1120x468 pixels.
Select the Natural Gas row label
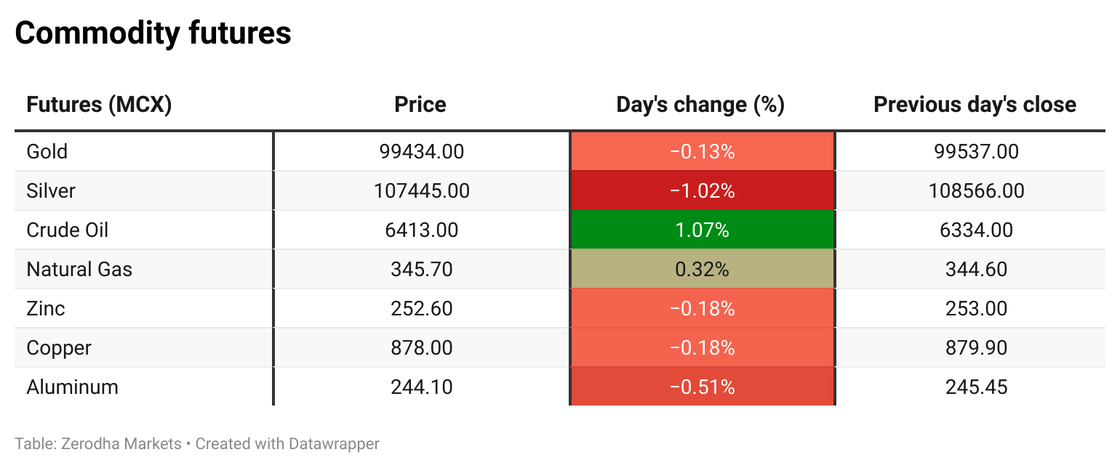(79, 270)
